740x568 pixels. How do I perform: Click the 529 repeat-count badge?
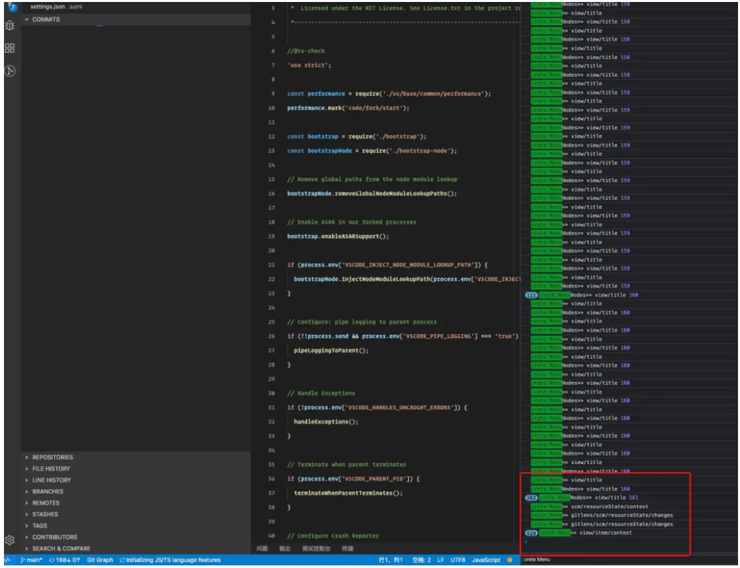pos(531,533)
